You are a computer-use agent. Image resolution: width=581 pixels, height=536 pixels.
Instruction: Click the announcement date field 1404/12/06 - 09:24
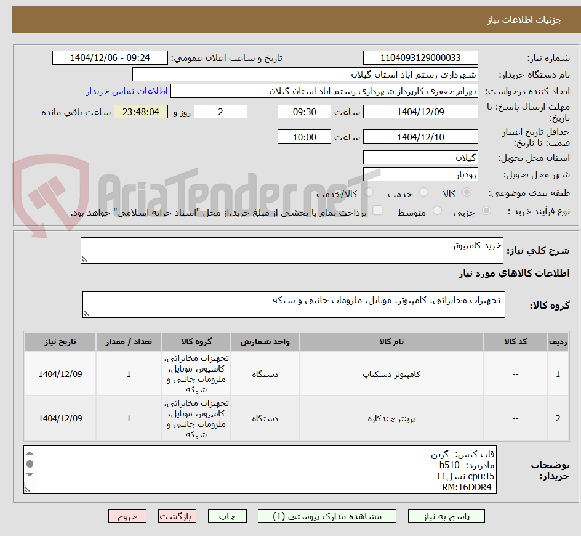click(110, 58)
